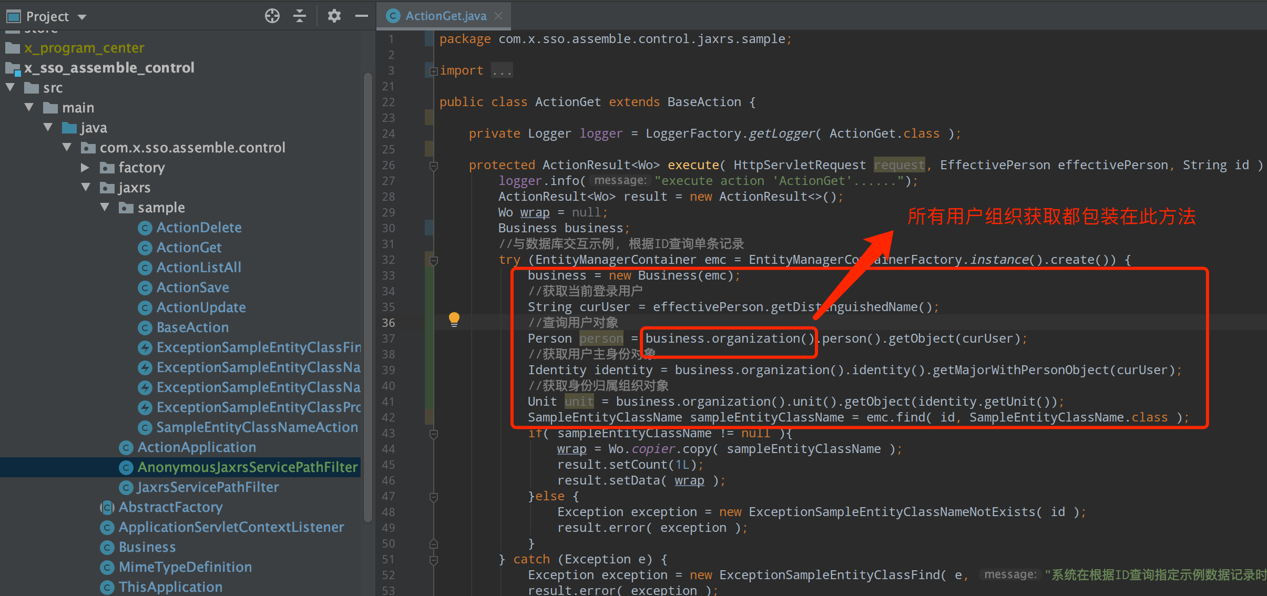This screenshot has width=1267, height=596.
Task: Open ThisApplication class
Action: pyautogui.click(x=170, y=587)
